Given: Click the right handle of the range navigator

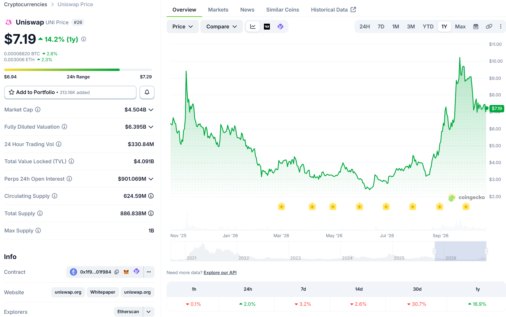Looking at the screenshot, I should tap(486, 251).
